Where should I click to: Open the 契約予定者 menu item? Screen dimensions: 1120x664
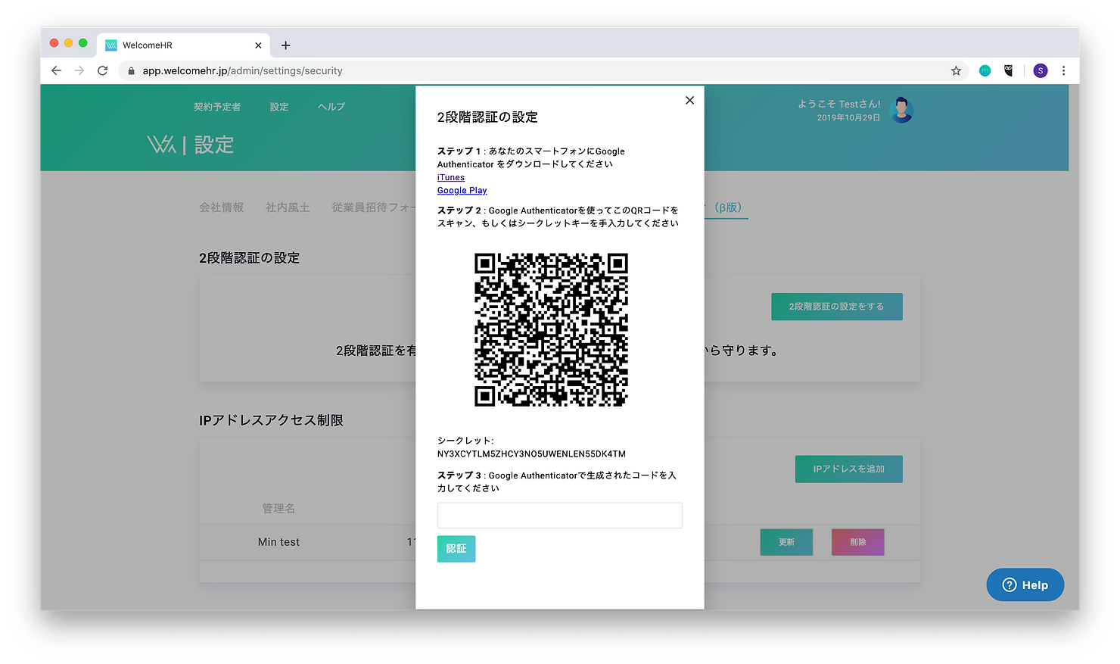click(x=217, y=107)
